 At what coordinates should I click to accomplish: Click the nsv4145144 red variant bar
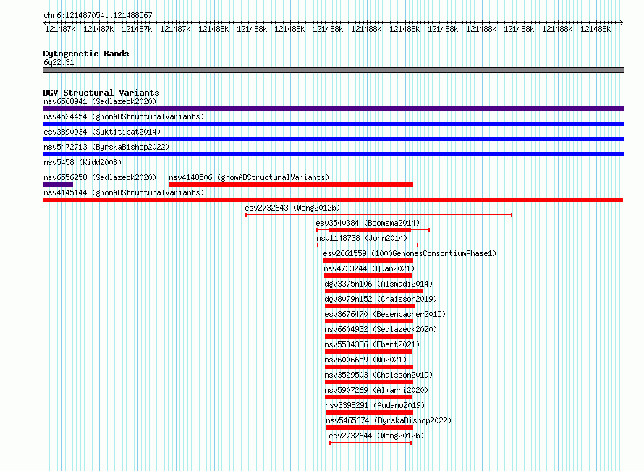coord(333,200)
